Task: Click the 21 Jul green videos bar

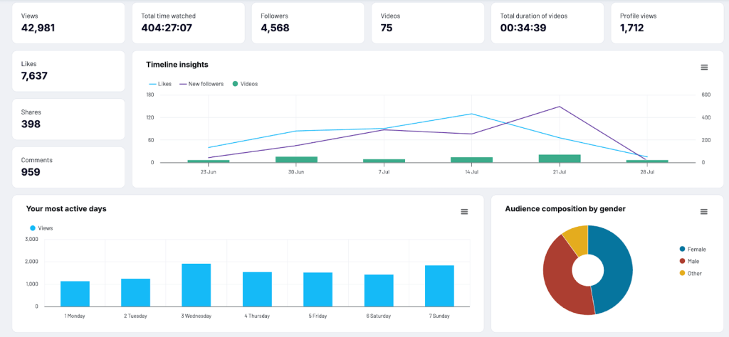Action: [x=559, y=159]
